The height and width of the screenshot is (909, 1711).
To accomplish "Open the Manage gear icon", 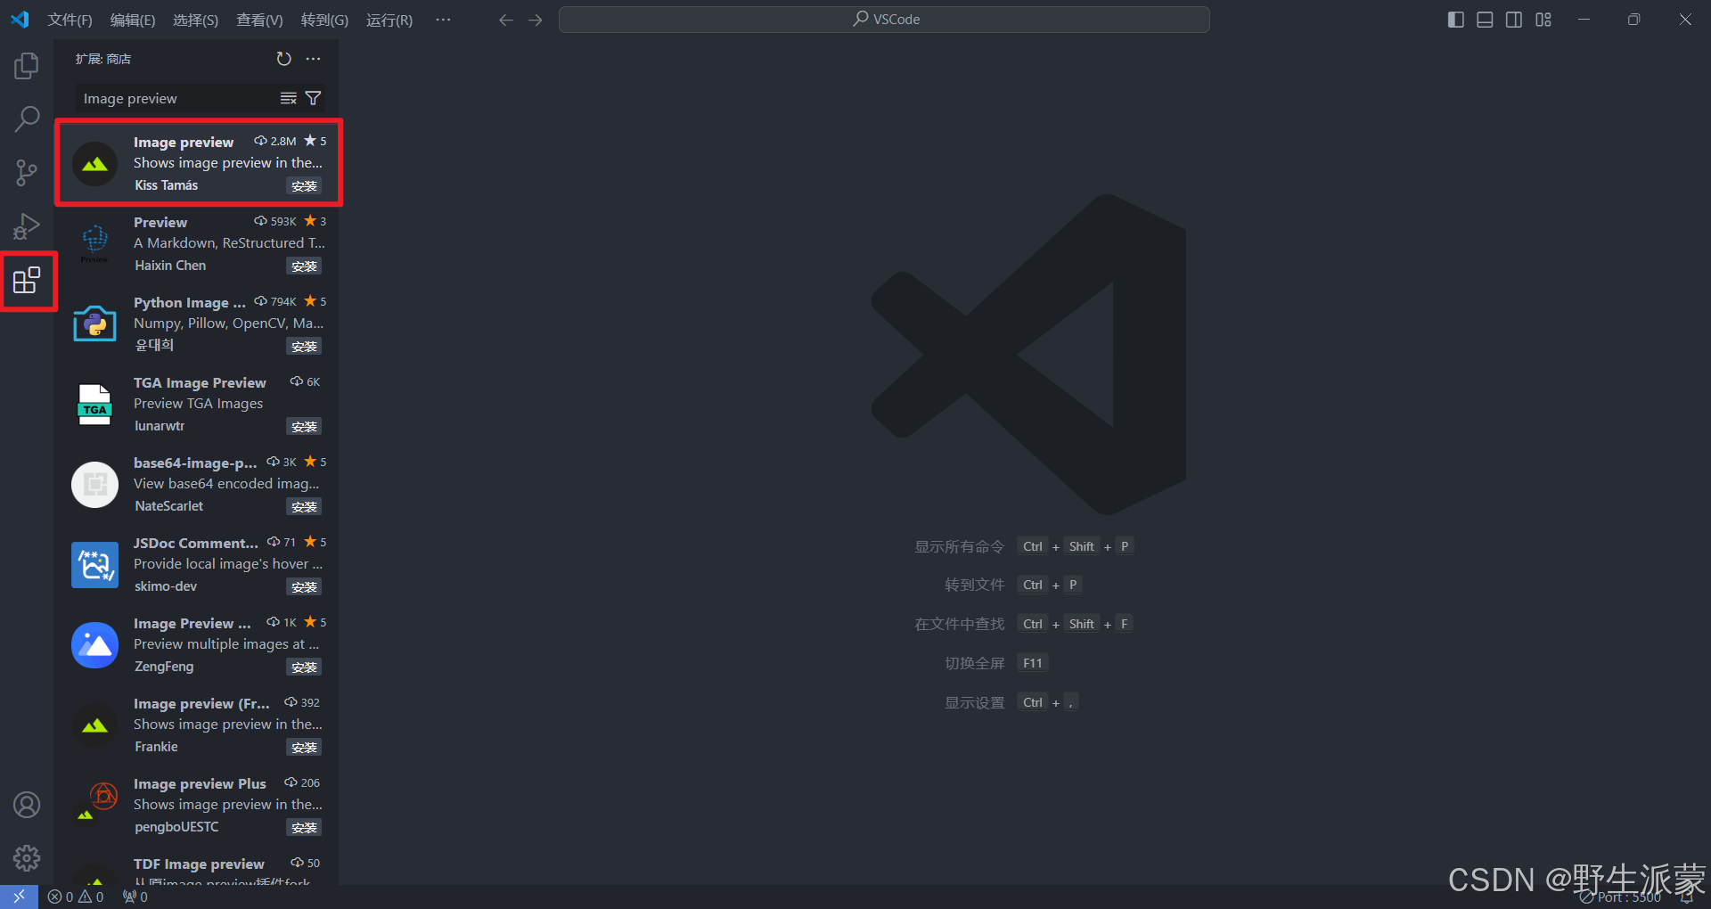I will pyautogui.click(x=27, y=858).
